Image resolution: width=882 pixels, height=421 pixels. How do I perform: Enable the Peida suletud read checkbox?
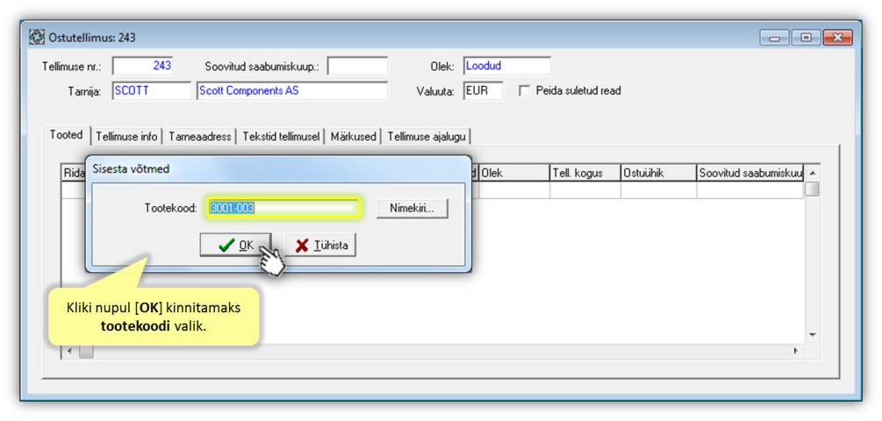click(x=525, y=90)
